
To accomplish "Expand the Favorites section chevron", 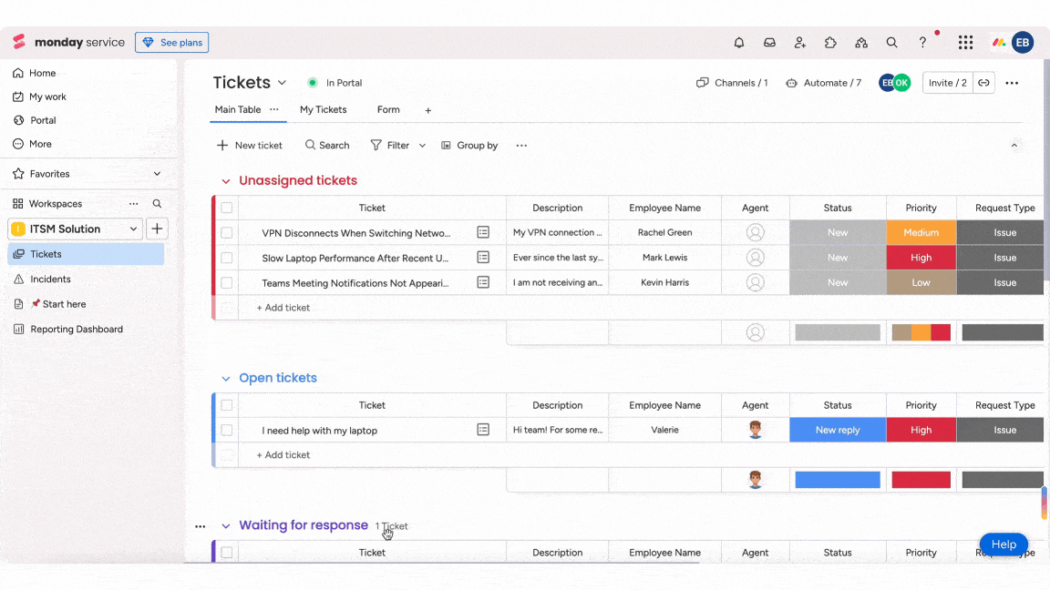I will pos(157,174).
